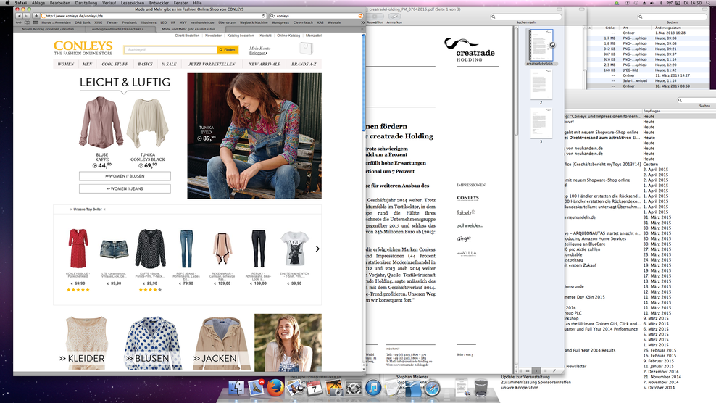
Task: Click the CONLEYS store logo
Action: point(83,48)
